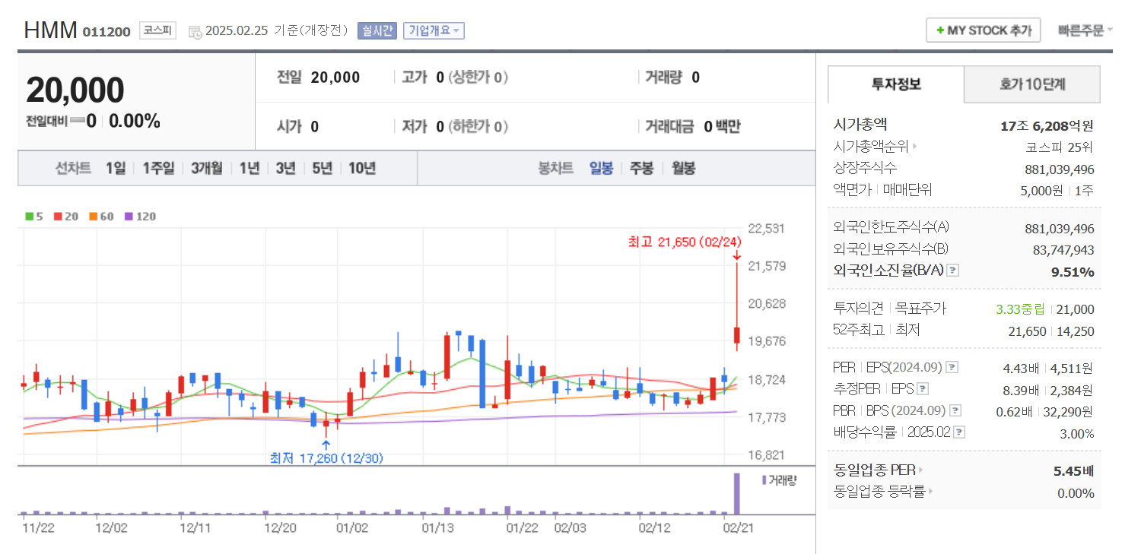
Task: Expand the 동일업종 PER arrow
Action: point(921,470)
